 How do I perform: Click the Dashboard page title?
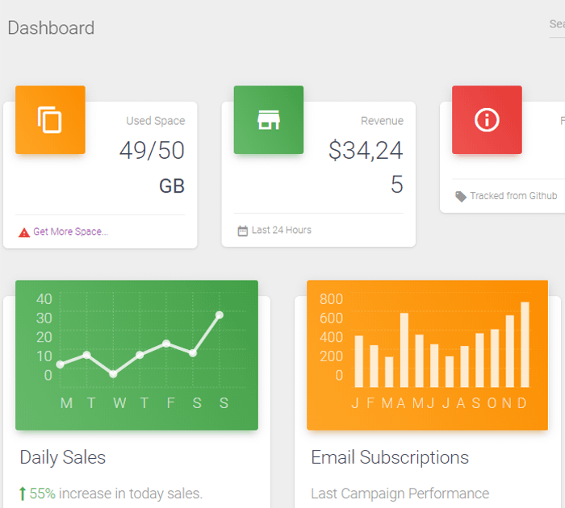[51, 27]
